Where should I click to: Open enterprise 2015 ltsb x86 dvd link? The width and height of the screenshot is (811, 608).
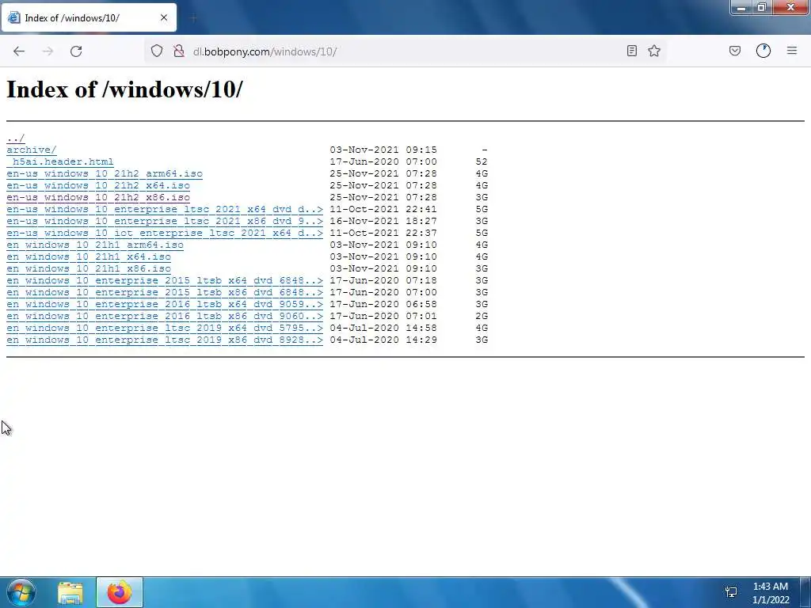(x=165, y=293)
